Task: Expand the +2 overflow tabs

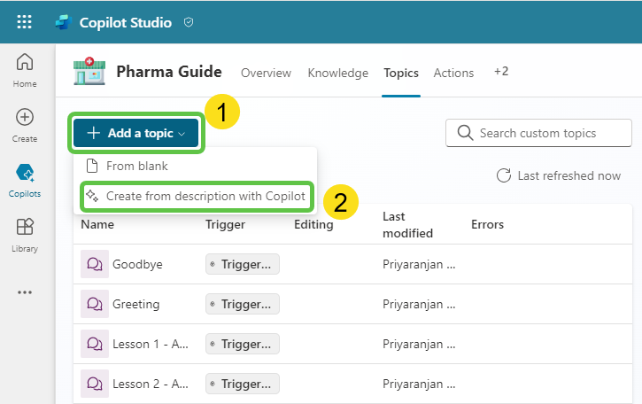Action: (501, 72)
